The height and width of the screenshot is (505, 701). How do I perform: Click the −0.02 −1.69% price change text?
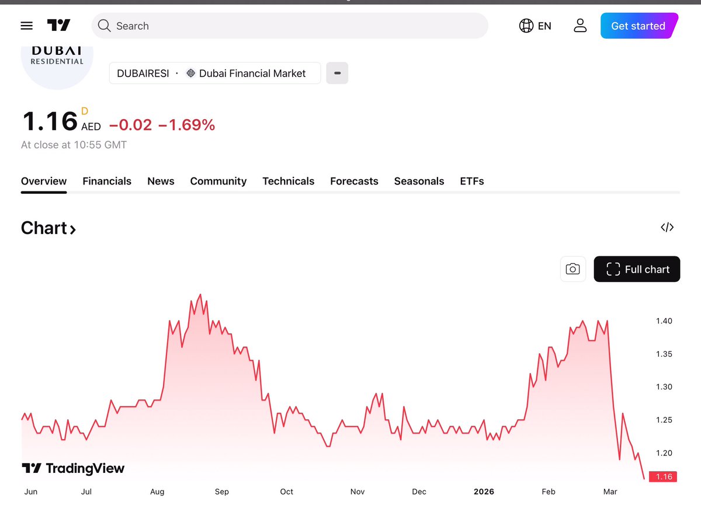tap(162, 124)
